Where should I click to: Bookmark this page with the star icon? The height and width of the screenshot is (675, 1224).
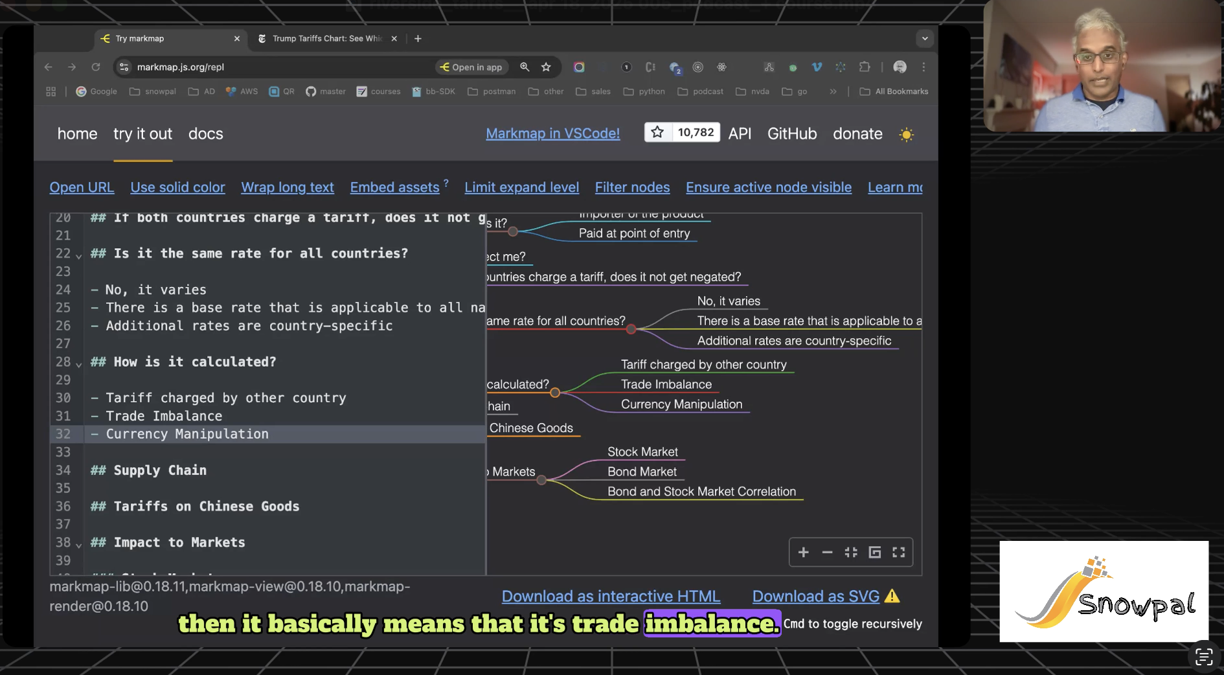[546, 67]
